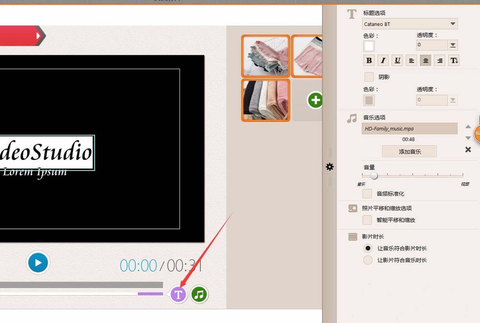The width and height of the screenshot is (480, 323).
Task: Enable the 音频标准化 checkbox
Action: [x=367, y=193]
